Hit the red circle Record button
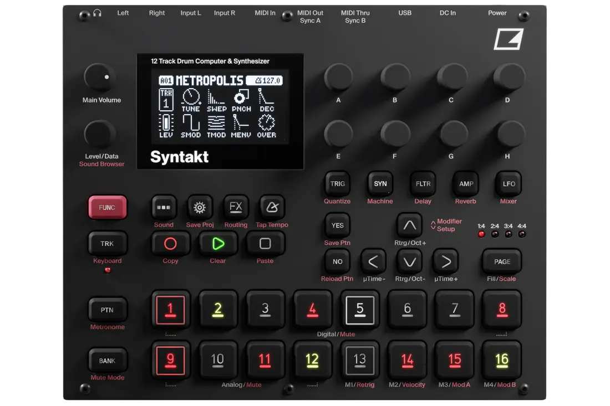Viewport: 610px width, 406px height. pyautogui.click(x=170, y=244)
